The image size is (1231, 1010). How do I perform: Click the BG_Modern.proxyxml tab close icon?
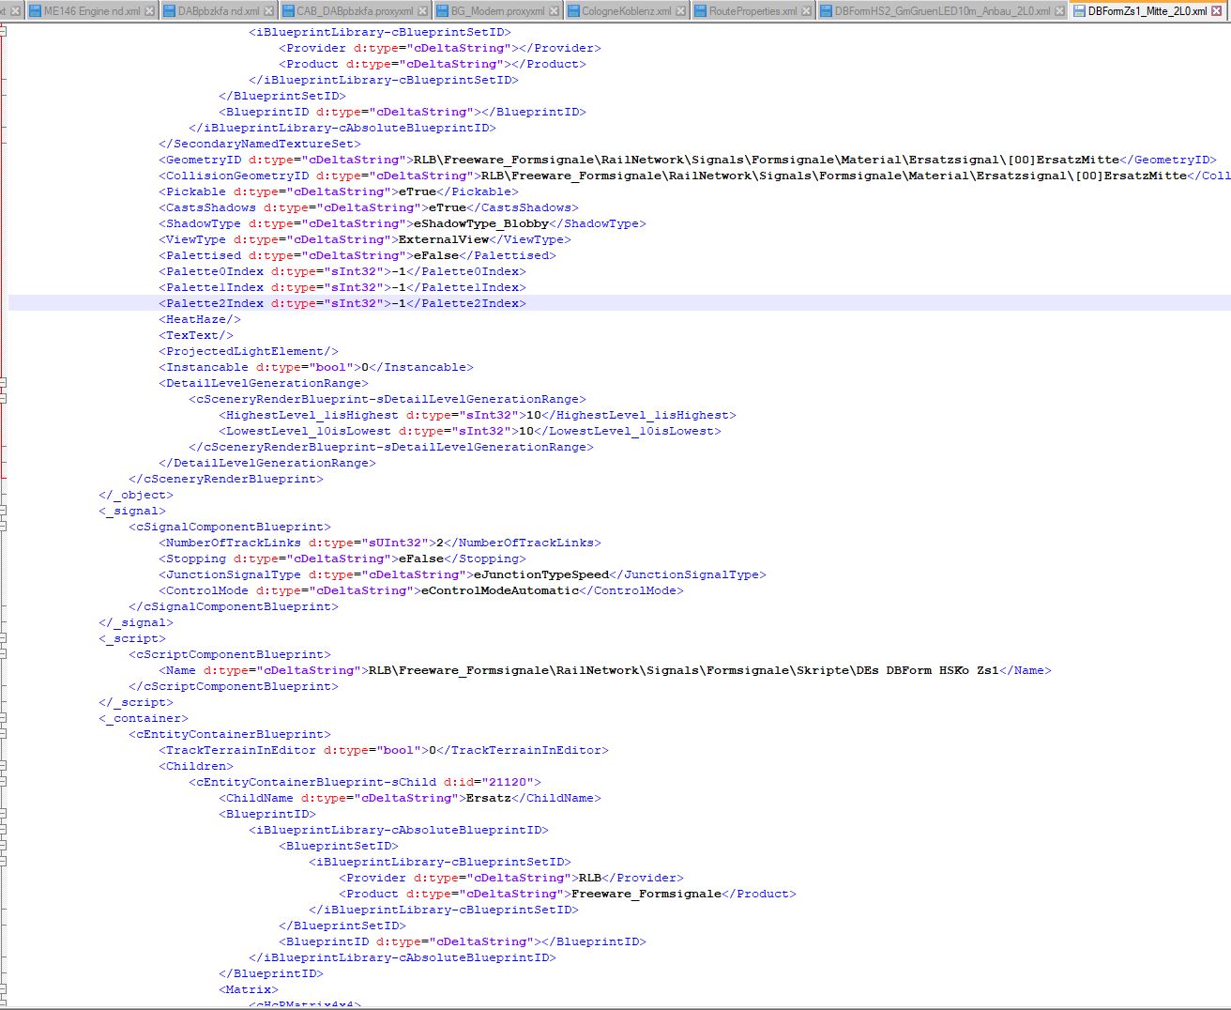pyautogui.click(x=555, y=11)
